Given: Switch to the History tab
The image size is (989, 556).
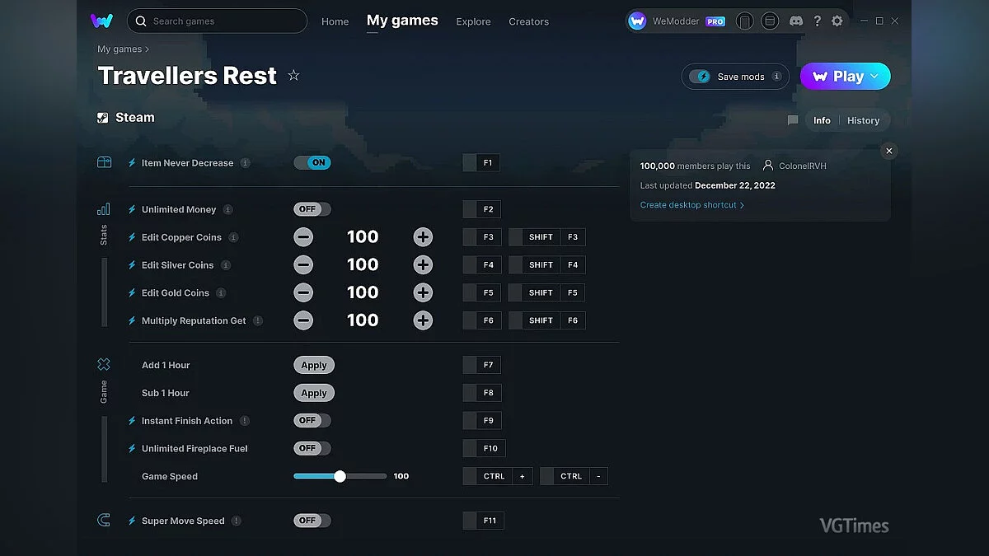Looking at the screenshot, I should click(863, 120).
